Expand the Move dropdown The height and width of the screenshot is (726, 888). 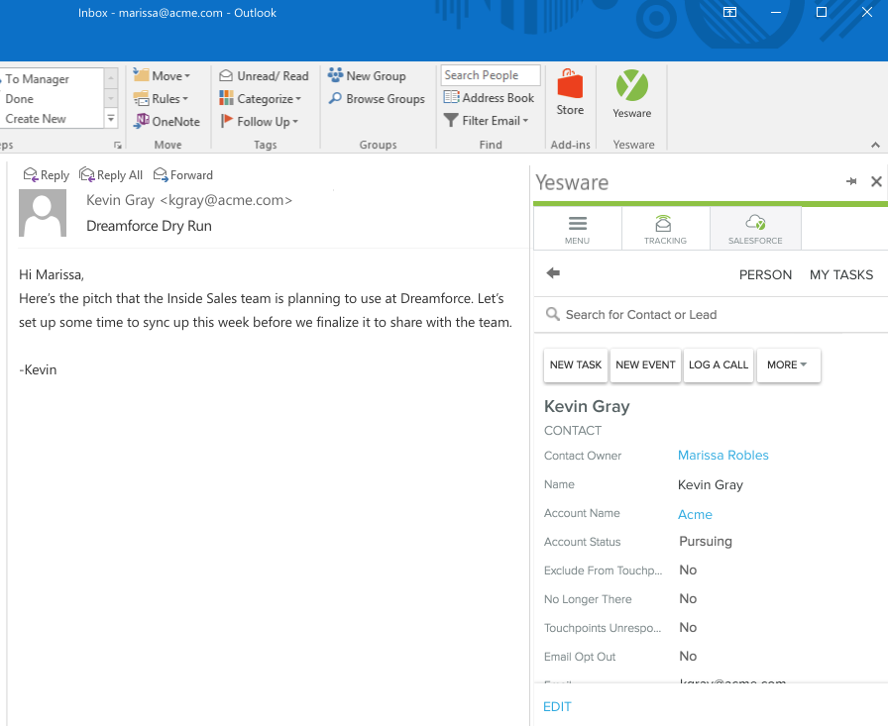click(163, 76)
